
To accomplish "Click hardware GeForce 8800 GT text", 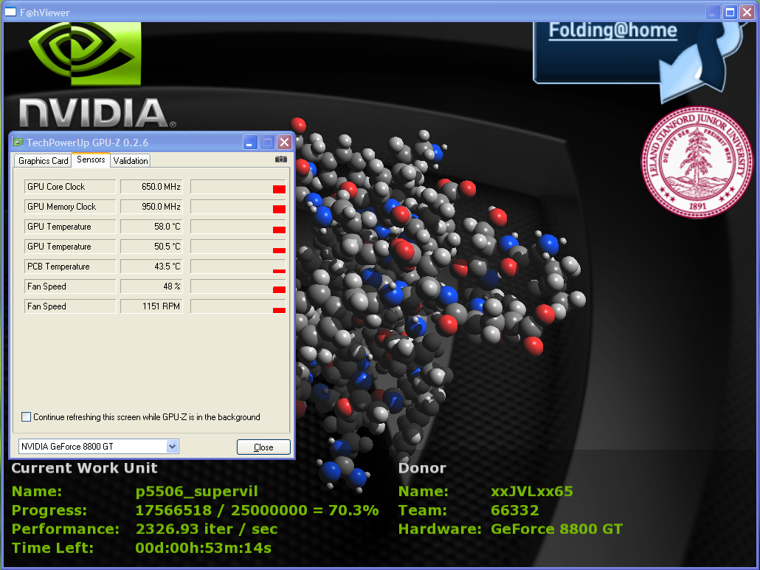I will pyautogui.click(x=556, y=529).
